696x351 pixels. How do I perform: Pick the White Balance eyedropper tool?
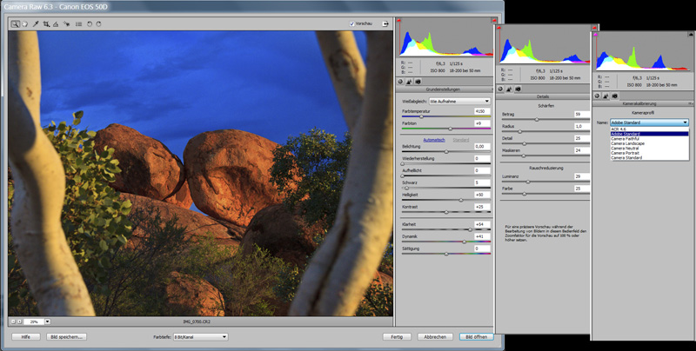[x=36, y=24]
